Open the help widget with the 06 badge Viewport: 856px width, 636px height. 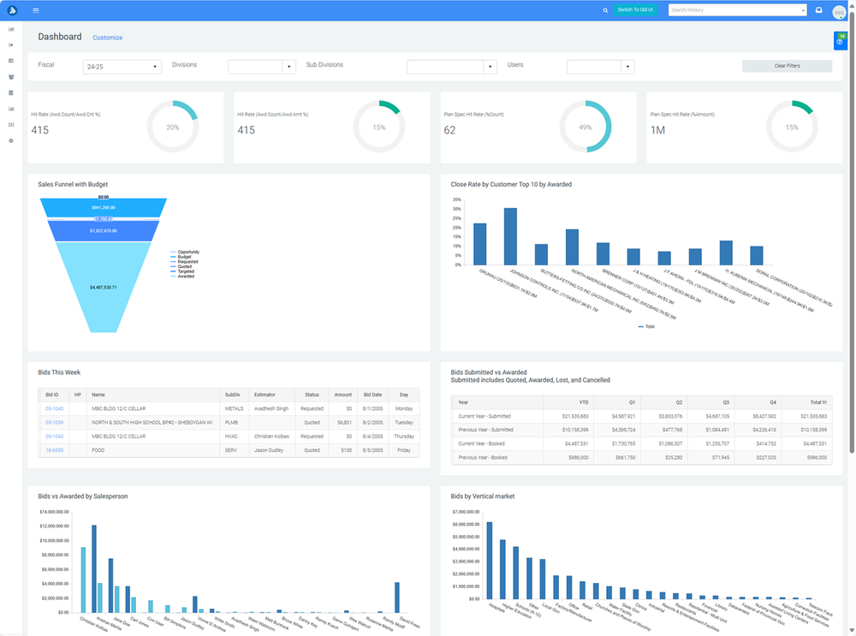point(841,41)
